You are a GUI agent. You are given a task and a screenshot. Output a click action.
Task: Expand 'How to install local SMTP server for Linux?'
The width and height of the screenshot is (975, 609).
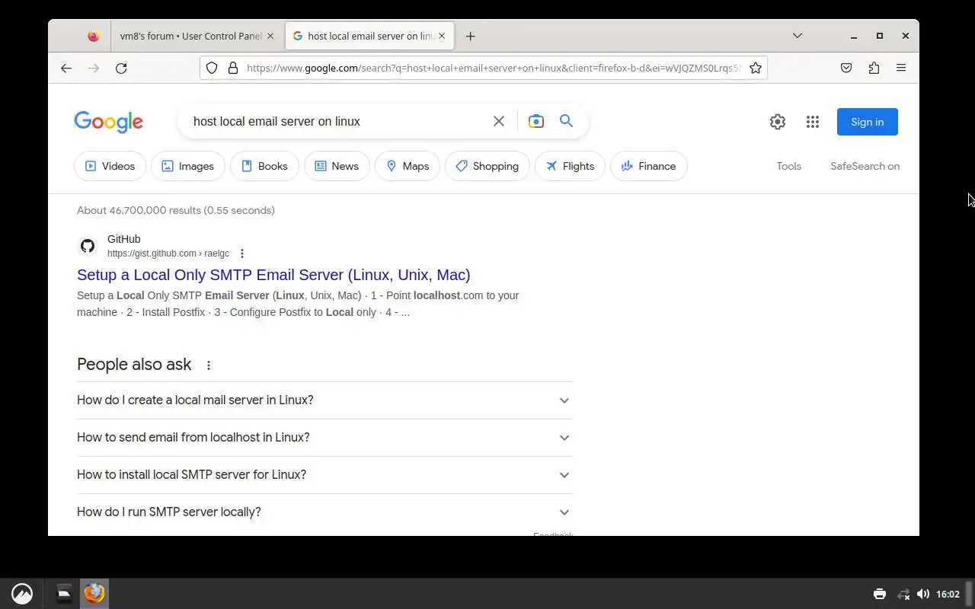click(x=324, y=475)
